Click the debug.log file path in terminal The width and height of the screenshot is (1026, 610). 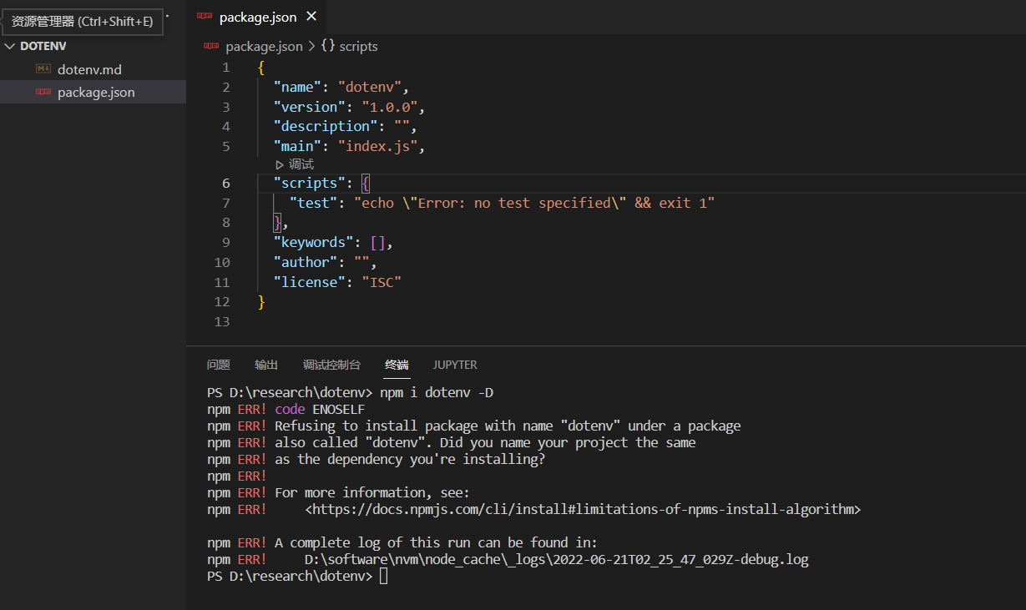(x=556, y=559)
